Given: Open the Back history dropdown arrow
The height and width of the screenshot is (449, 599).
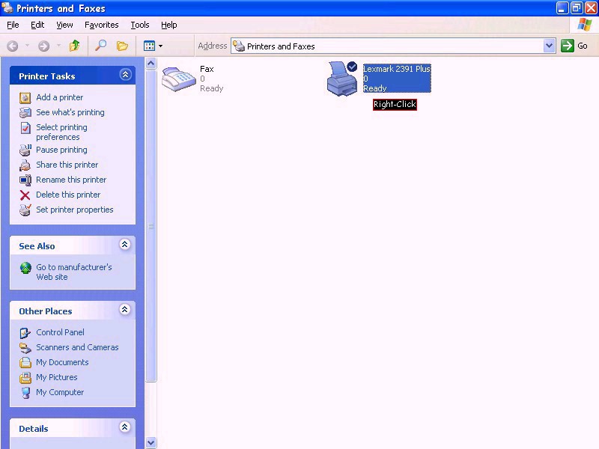Looking at the screenshot, I should coord(27,46).
